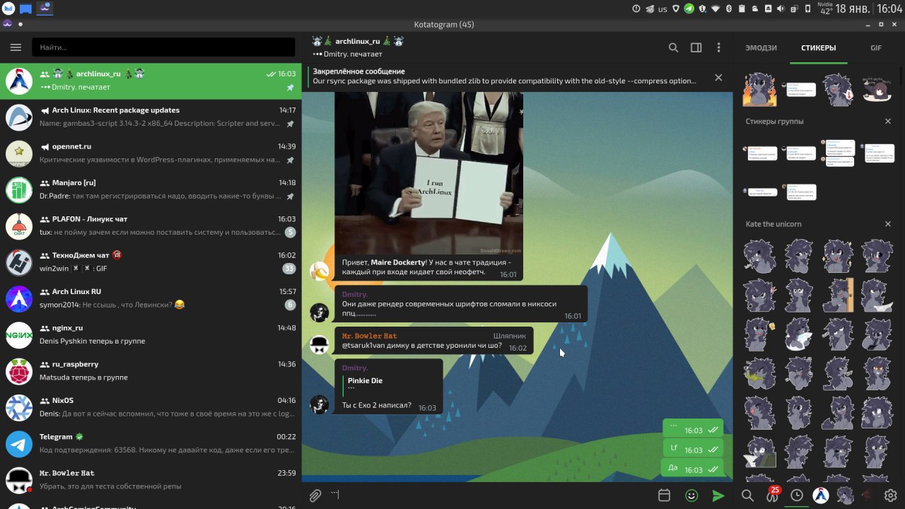The height and width of the screenshot is (509, 905).
Task: Open the pinned rsync message
Action: 504,76
